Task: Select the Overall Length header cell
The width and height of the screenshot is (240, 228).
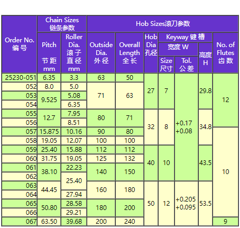Action: [x=130, y=53]
